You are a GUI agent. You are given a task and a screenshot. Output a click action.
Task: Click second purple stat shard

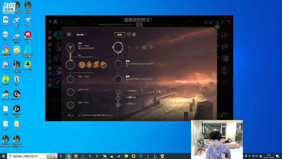tap(118, 99)
